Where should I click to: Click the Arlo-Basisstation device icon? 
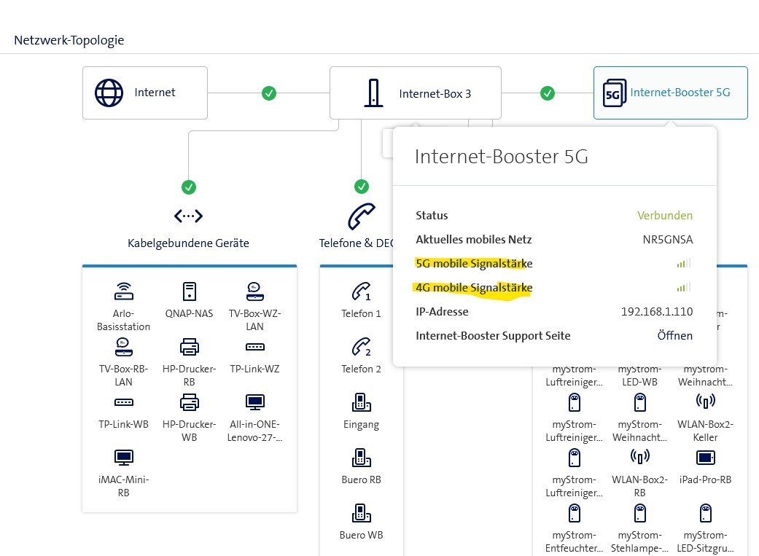point(123,292)
